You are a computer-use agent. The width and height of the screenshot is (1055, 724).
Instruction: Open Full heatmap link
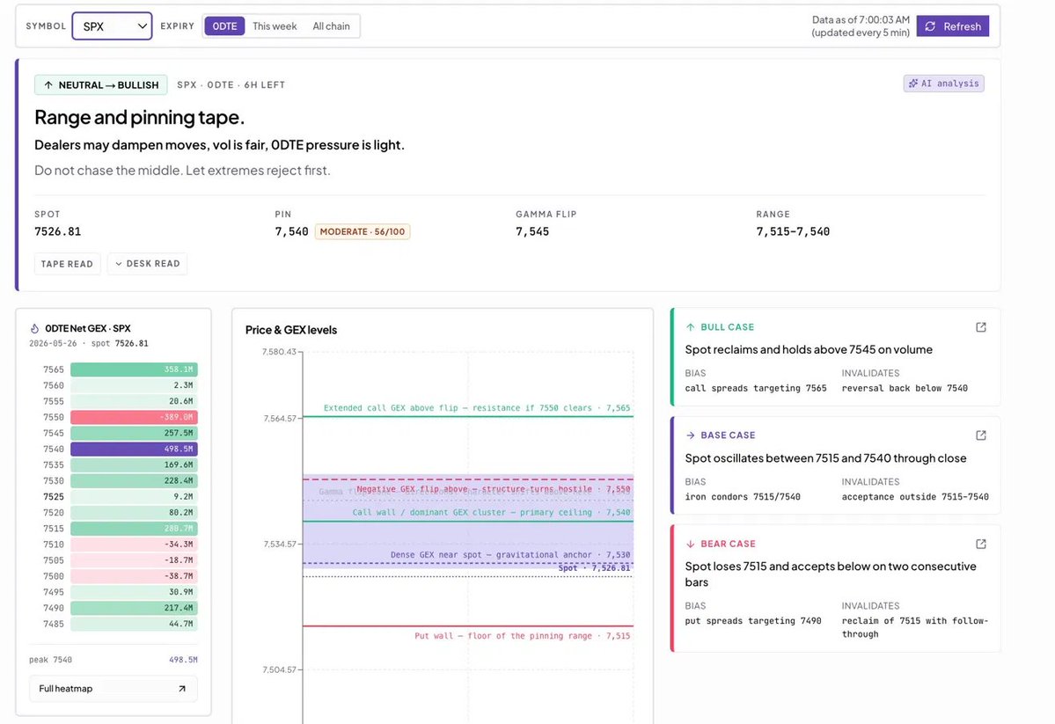coord(113,688)
